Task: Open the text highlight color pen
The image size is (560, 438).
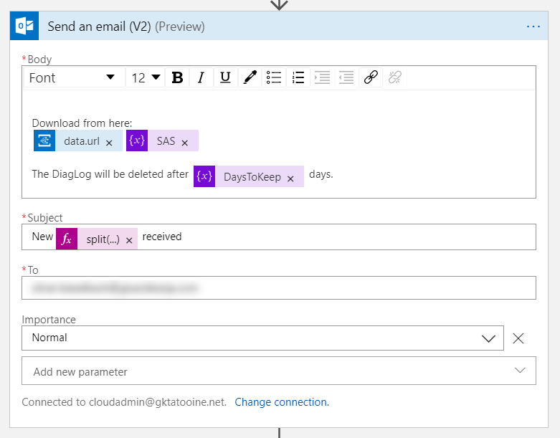Action: point(250,78)
